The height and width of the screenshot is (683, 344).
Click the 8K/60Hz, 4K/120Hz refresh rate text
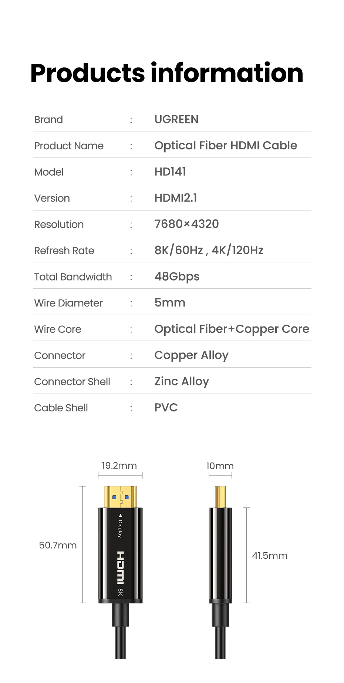click(x=209, y=250)
